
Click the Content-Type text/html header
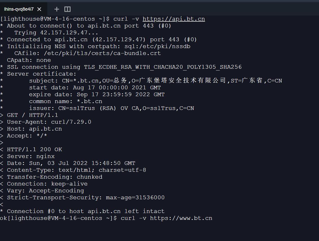76,170
